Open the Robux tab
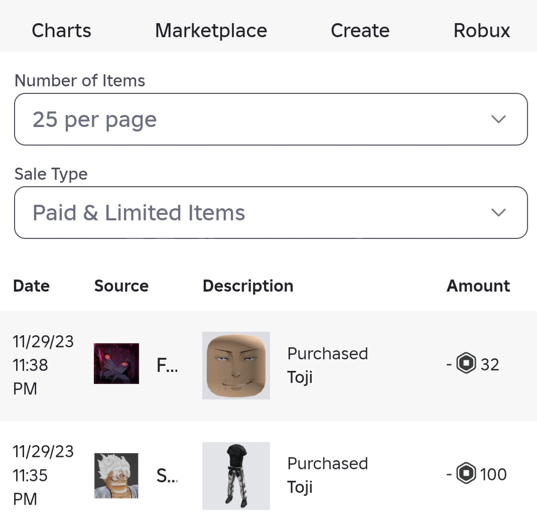 click(x=481, y=31)
